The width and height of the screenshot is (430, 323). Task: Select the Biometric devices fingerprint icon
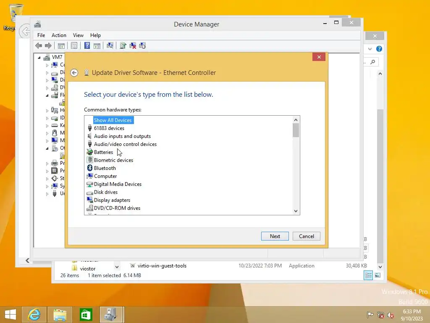click(90, 160)
